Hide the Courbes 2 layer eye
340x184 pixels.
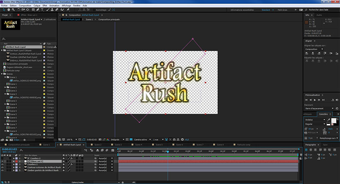[x=2, y=158]
